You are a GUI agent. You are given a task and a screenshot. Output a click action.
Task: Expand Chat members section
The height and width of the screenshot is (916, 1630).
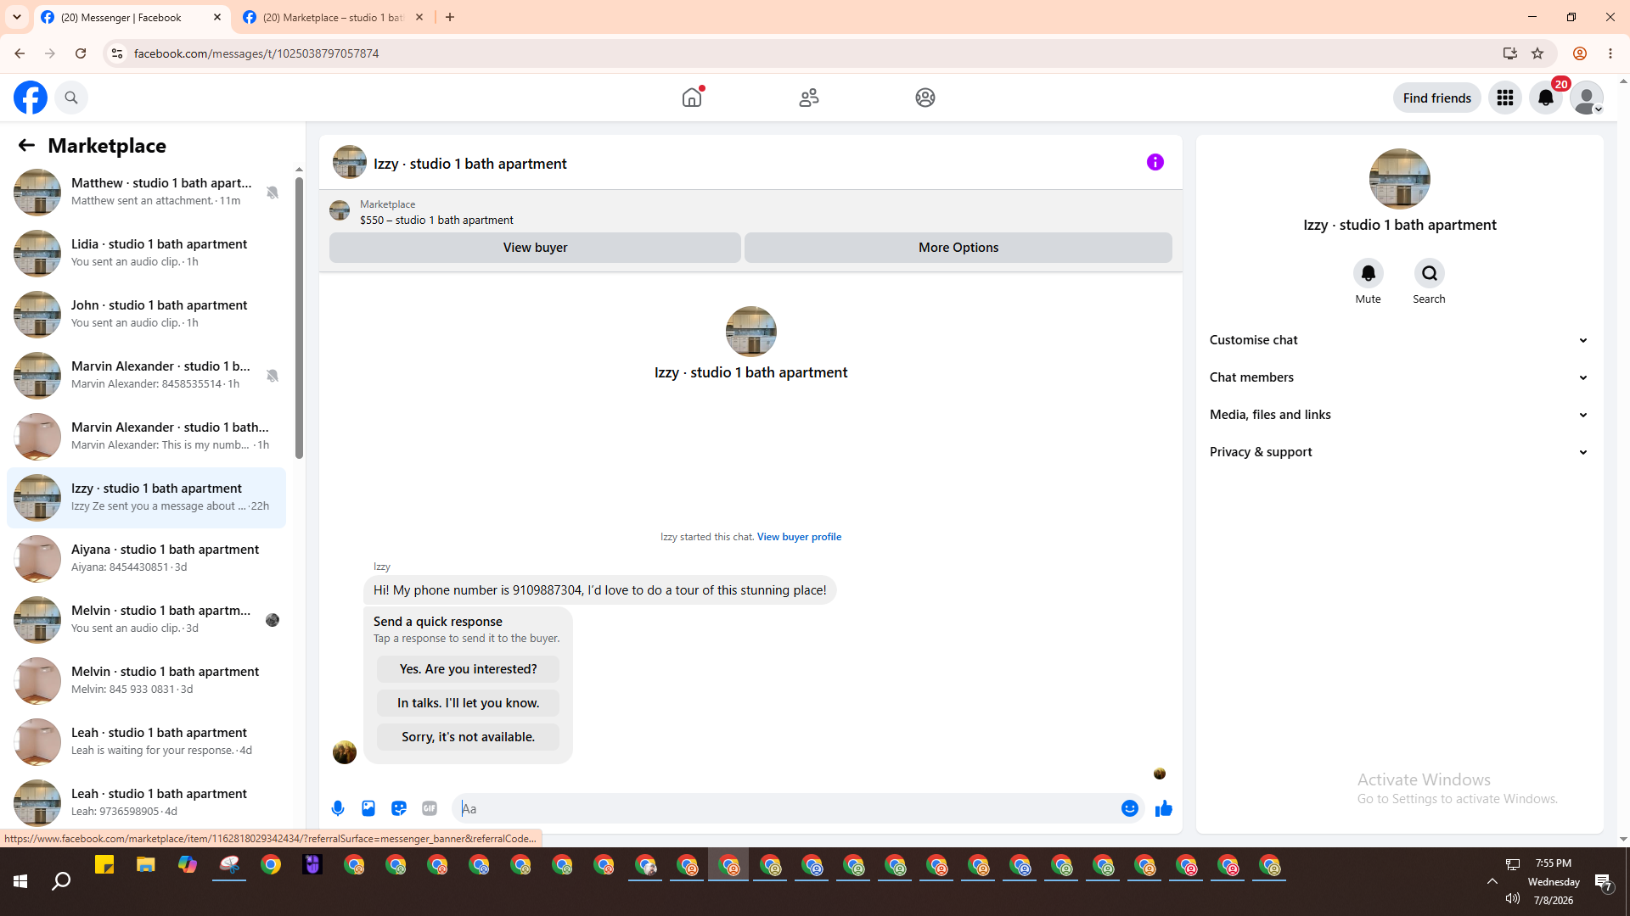click(x=1400, y=377)
